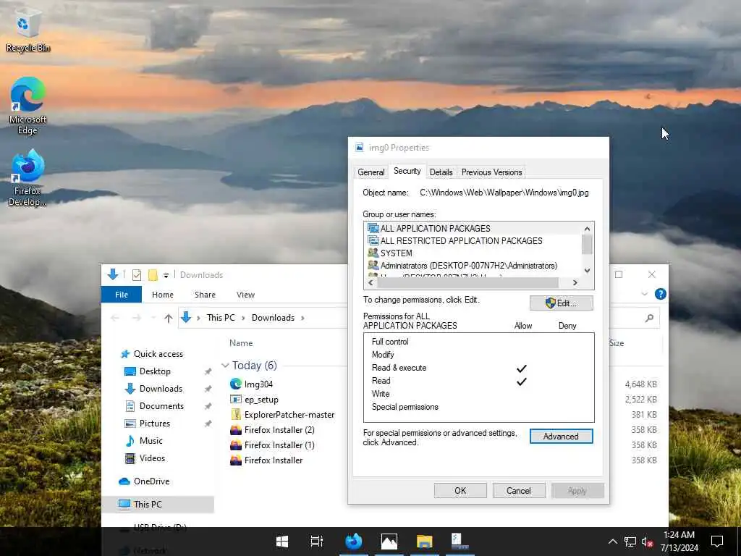Open the Home ribbon tab
741x556 pixels.
tap(163, 295)
